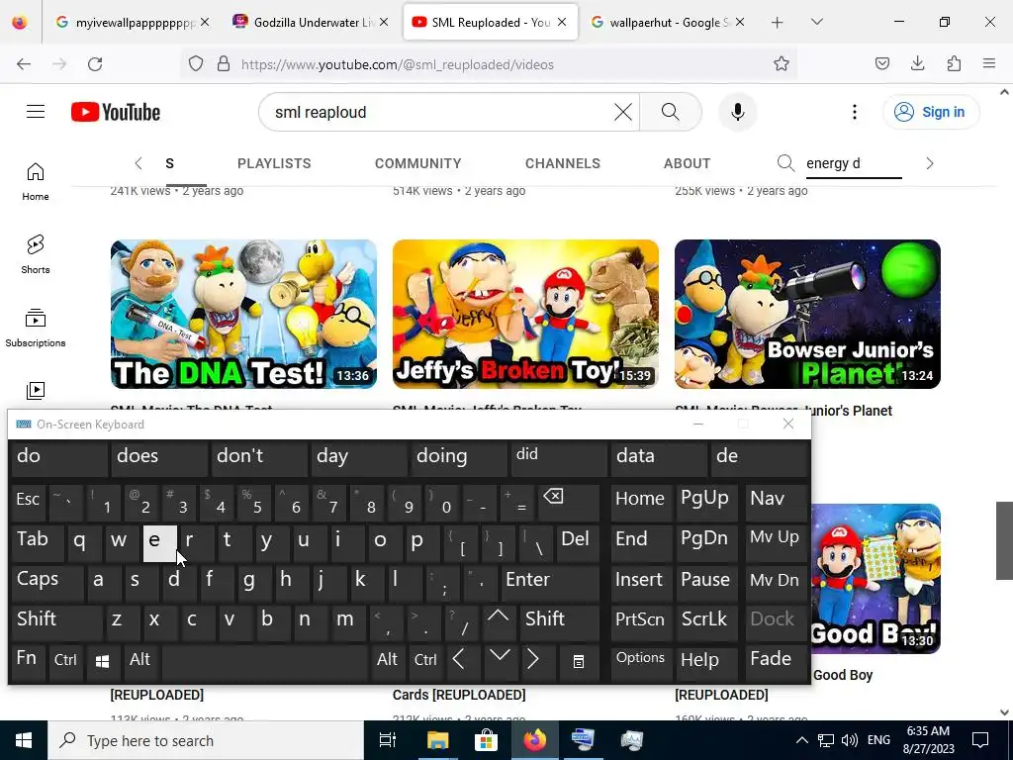Switch to the ABOUT channel tab
Screen dimensions: 1013x760
tap(687, 163)
